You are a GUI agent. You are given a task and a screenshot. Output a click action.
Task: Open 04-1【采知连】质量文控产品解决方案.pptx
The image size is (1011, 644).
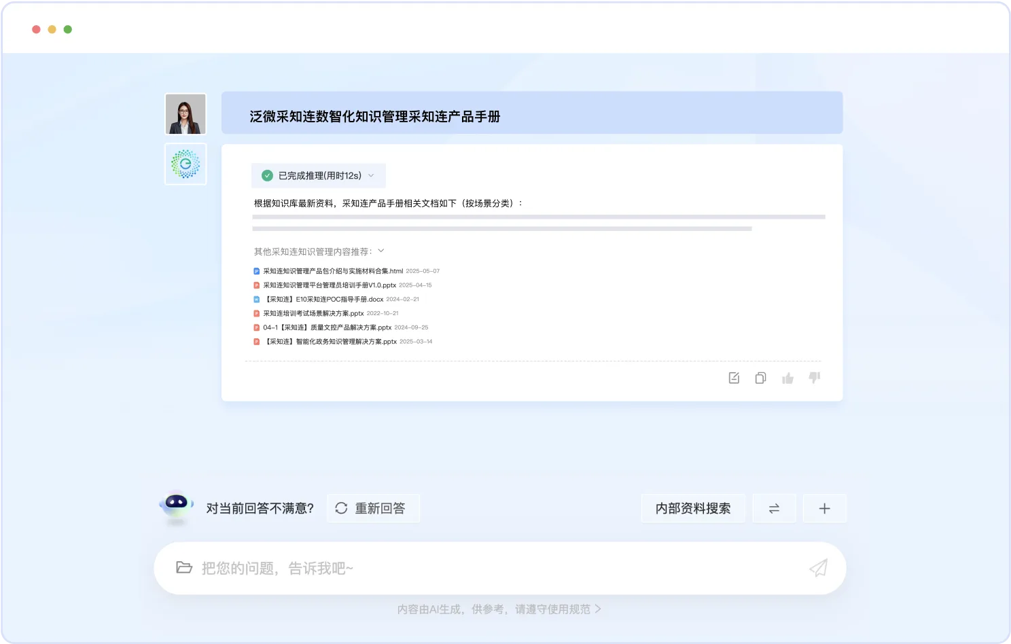coord(327,327)
